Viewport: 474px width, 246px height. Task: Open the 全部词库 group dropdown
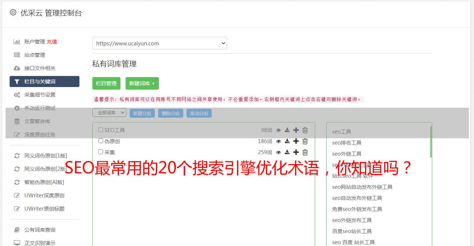(109, 112)
